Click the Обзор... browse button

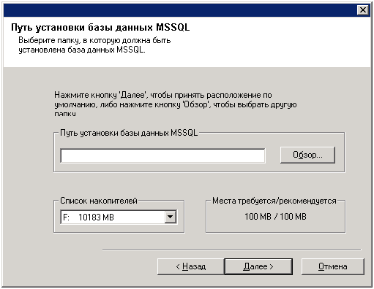point(307,155)
